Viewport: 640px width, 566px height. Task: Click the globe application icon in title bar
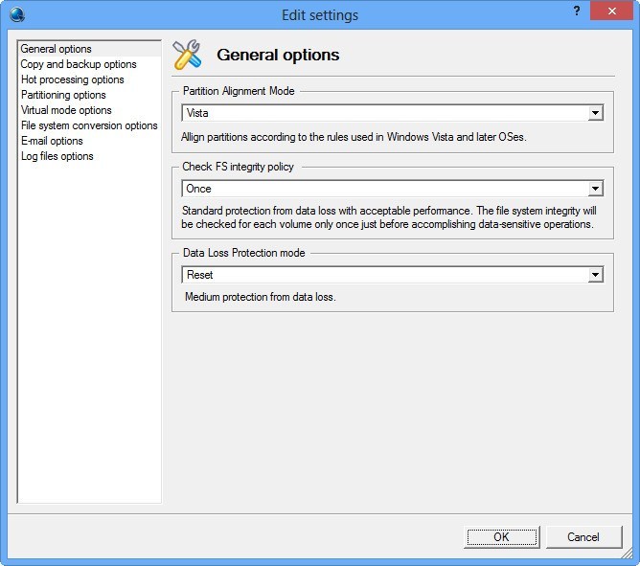coord(17,14)
